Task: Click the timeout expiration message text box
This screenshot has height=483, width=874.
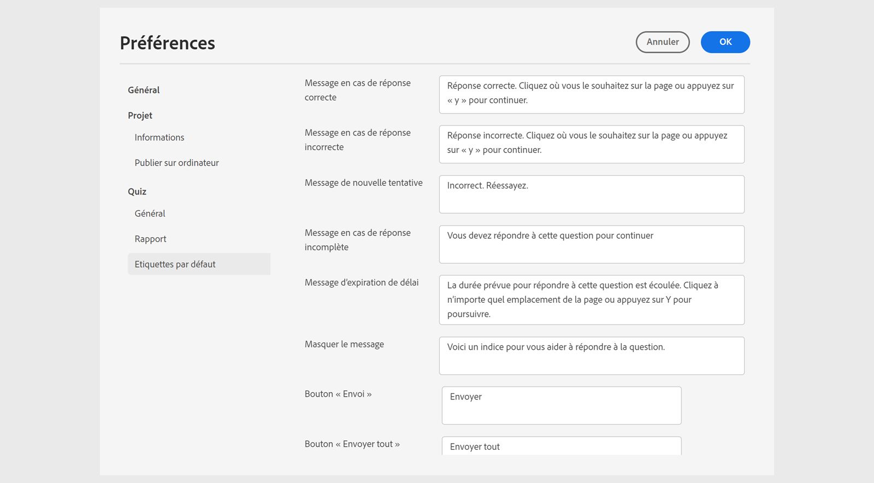Action: (591, 299)
